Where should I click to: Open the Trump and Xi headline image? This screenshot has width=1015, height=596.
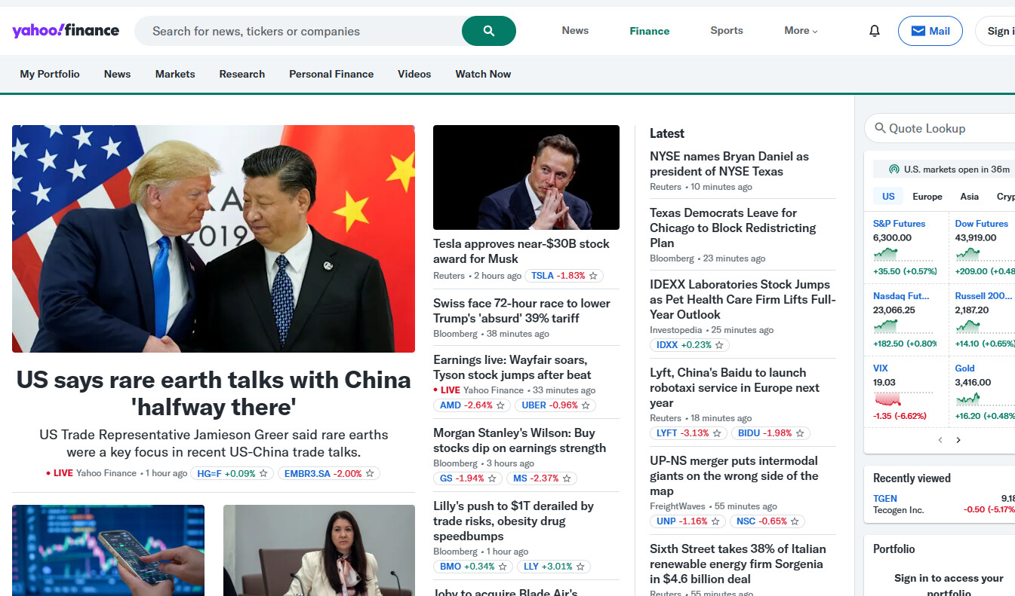(x=214, y=239)
